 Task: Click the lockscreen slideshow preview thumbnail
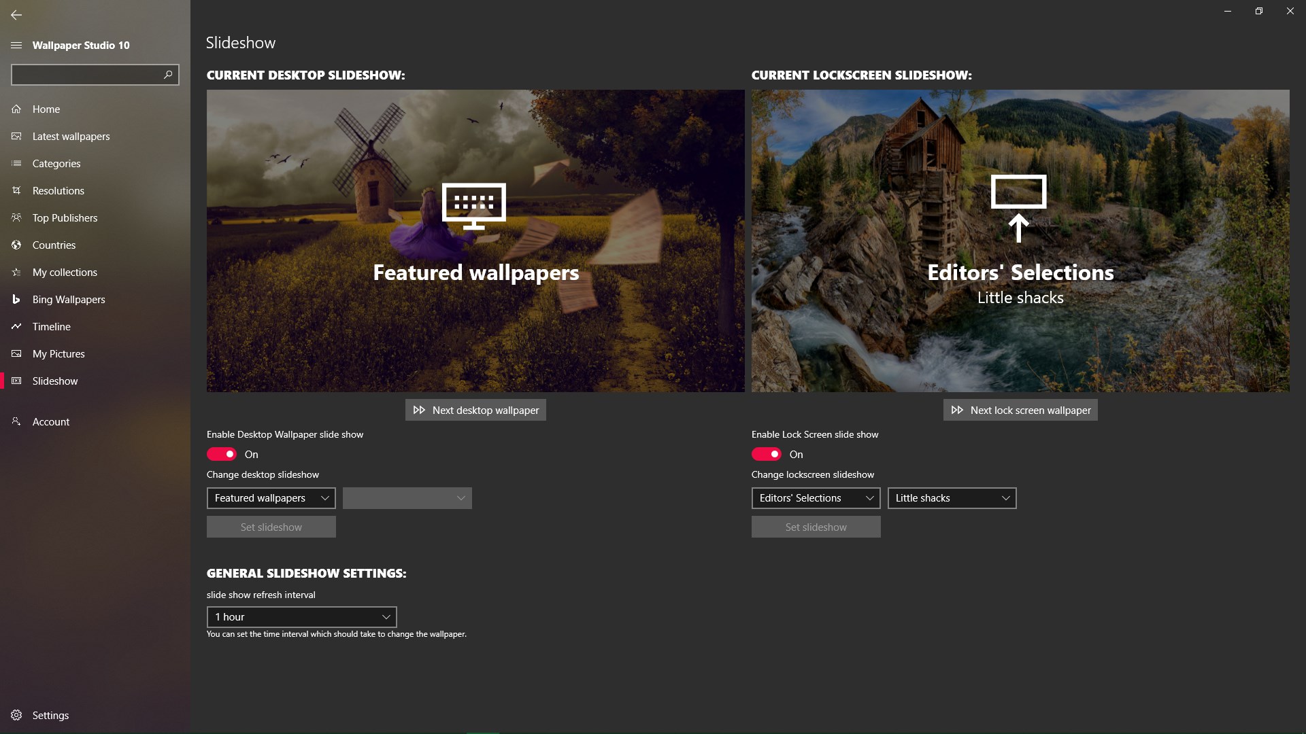click(1020, 241)
